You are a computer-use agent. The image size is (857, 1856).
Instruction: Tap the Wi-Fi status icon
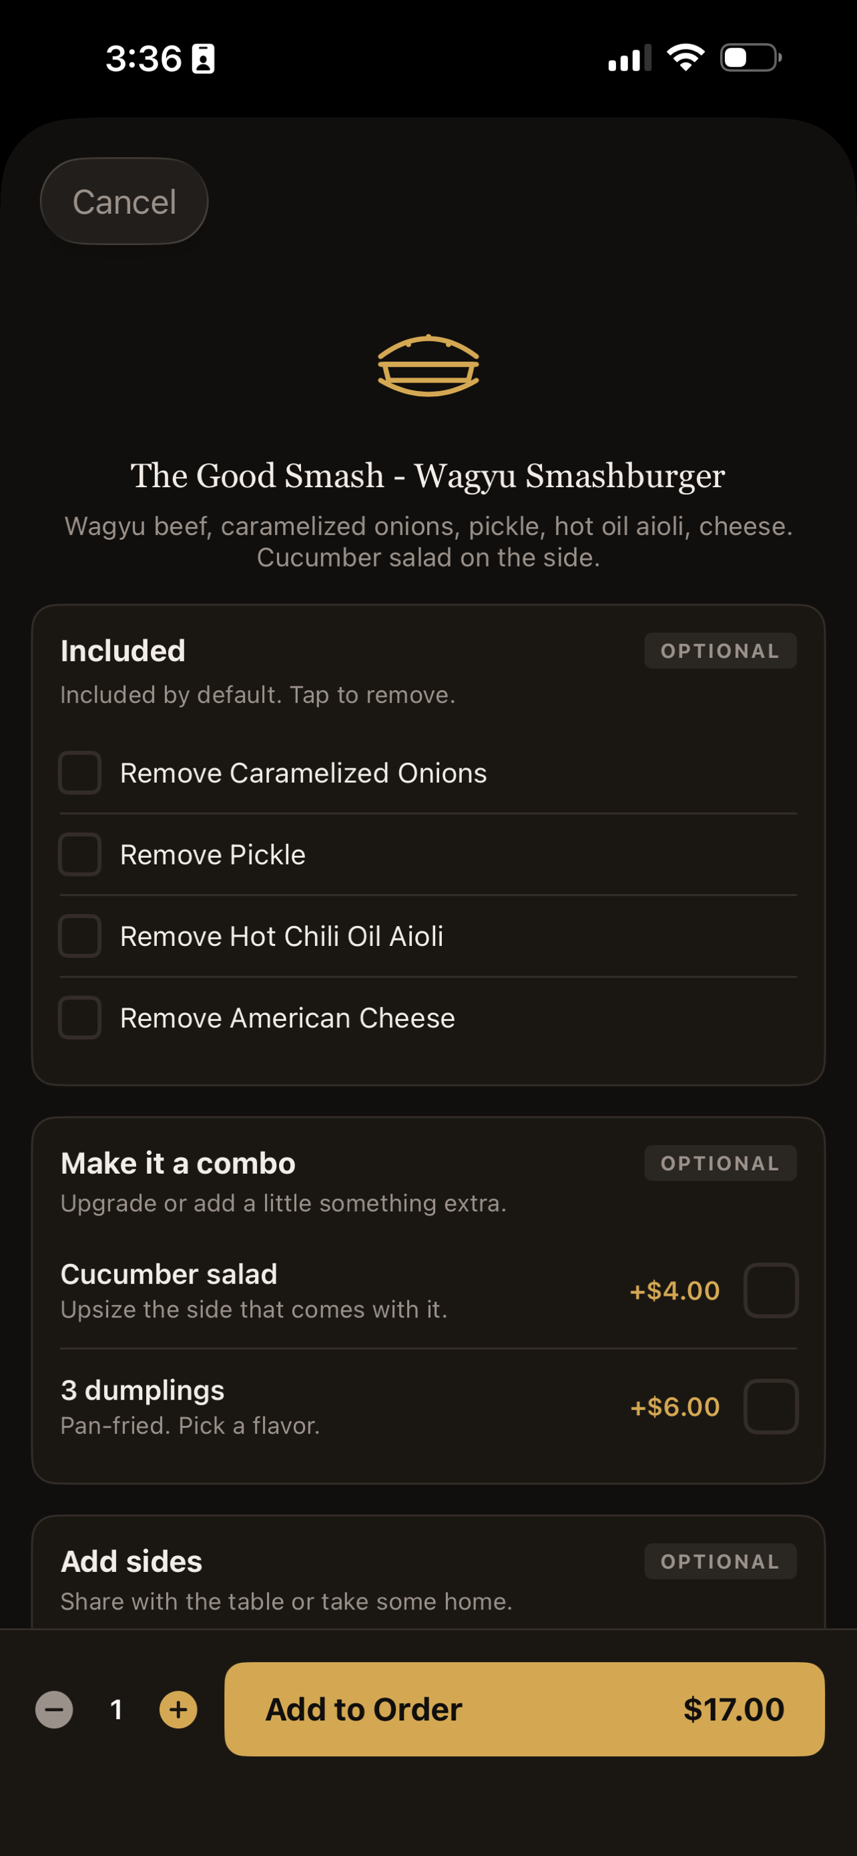(x=685, y=57)
